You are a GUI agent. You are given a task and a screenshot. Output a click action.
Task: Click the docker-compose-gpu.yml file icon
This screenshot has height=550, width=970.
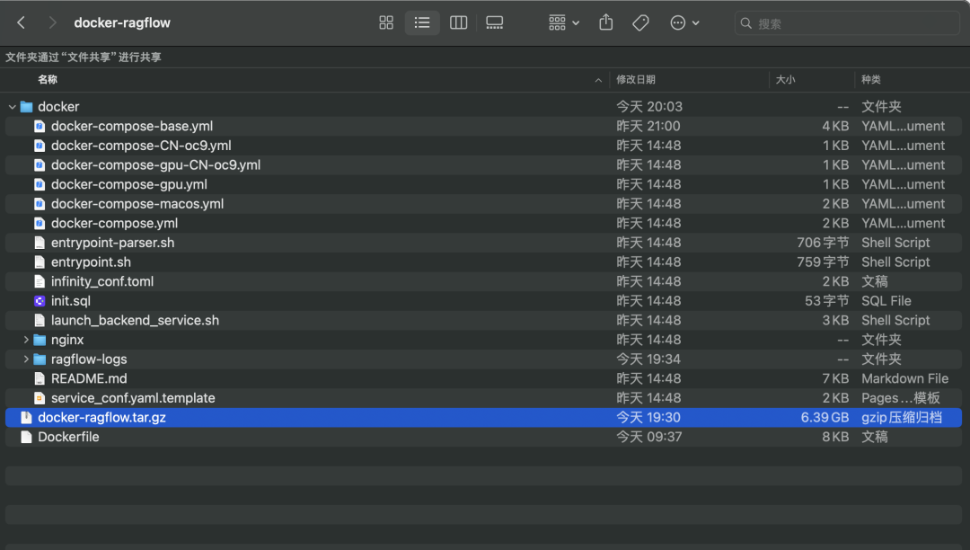40,184
